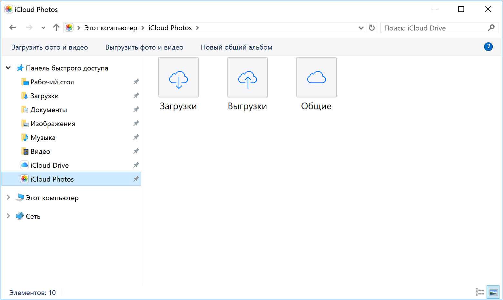Expand the Сеть tree node
This screenshot has height=300, width=503.
[x=8, y=216]
